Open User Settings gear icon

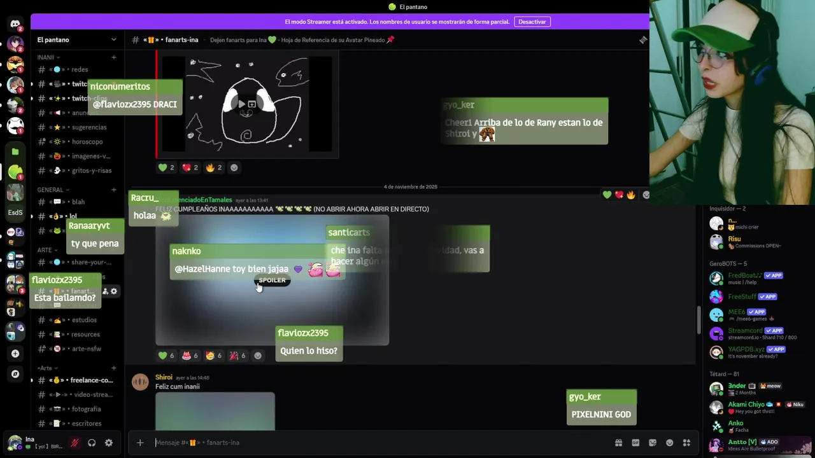109,443
